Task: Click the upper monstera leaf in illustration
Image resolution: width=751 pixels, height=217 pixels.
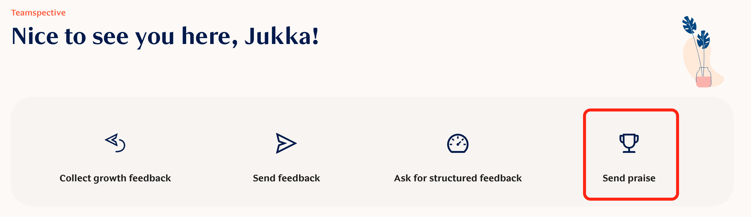Action: click(689, 25)
